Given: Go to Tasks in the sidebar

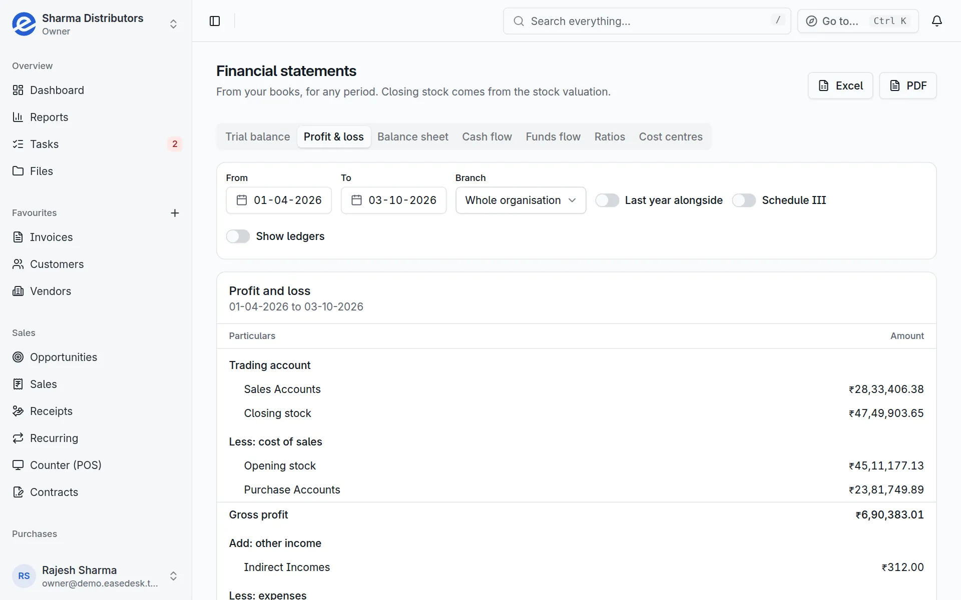Looking at the screenshot, I should tap(96, 144).
